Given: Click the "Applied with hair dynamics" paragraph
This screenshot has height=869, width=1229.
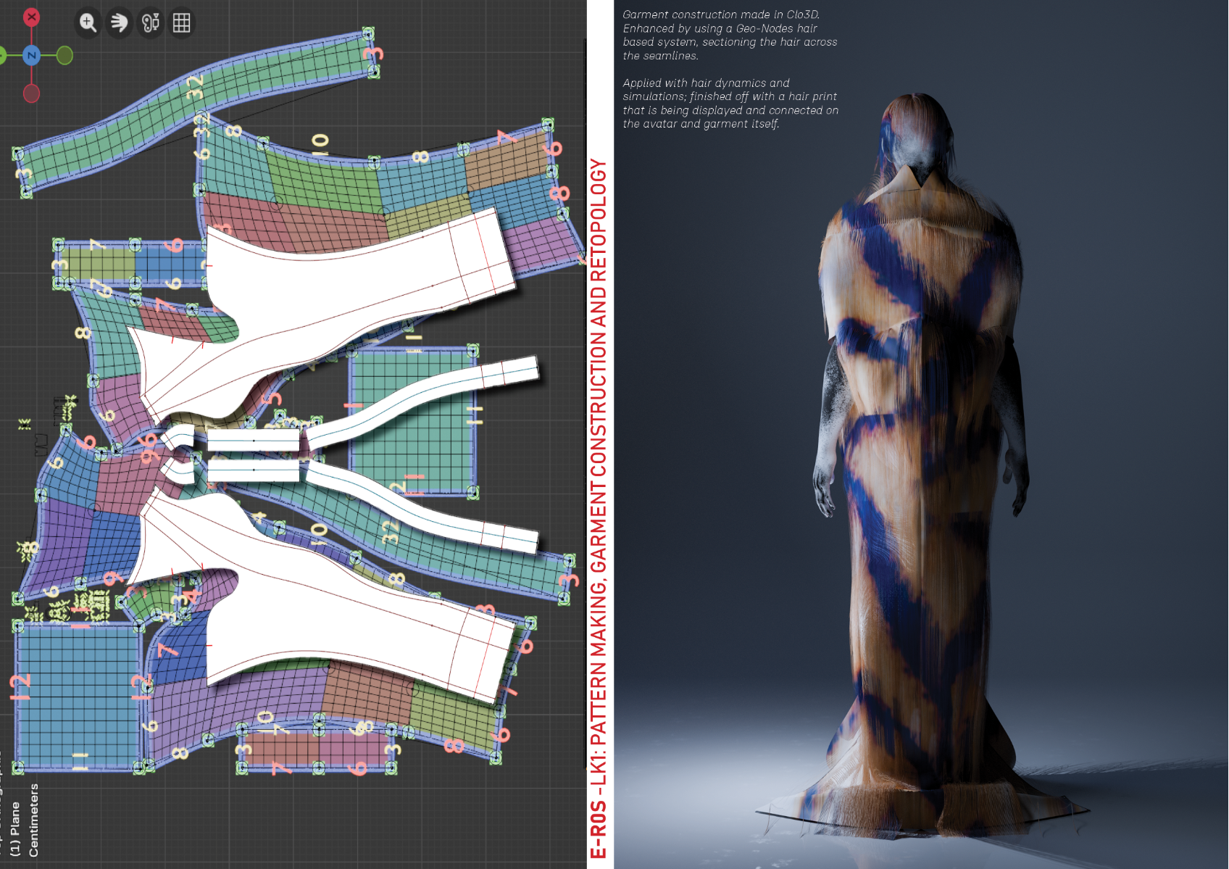Looking at the screenshot, I should pyautogui.click(x=730, y=103).
